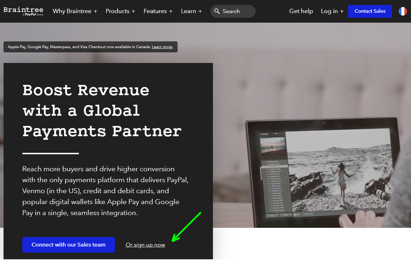Click the Braintree logo
The image size is (411, 260).
pos(23,11)
